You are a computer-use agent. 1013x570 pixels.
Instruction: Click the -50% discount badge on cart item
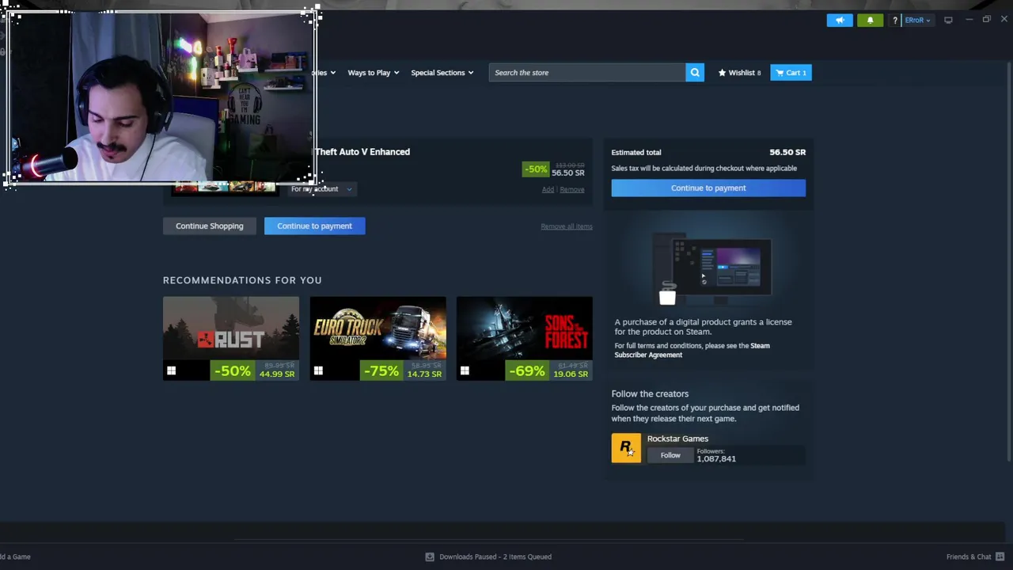coord(536,169)
